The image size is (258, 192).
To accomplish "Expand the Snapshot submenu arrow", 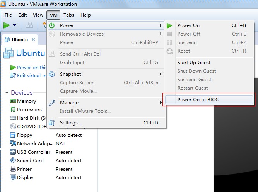I will click(x=161, y=74).
